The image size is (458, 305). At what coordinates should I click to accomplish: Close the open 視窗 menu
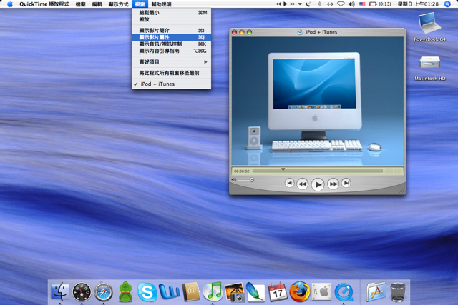tap(140, 4)
